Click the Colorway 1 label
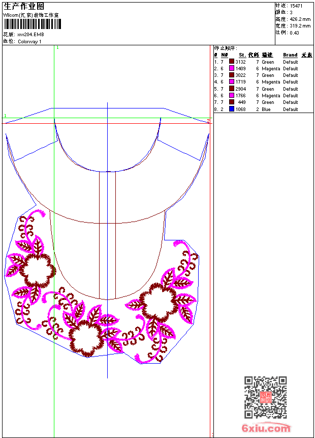Viewport: 315px width, 438px height. [x=29, y=42]
